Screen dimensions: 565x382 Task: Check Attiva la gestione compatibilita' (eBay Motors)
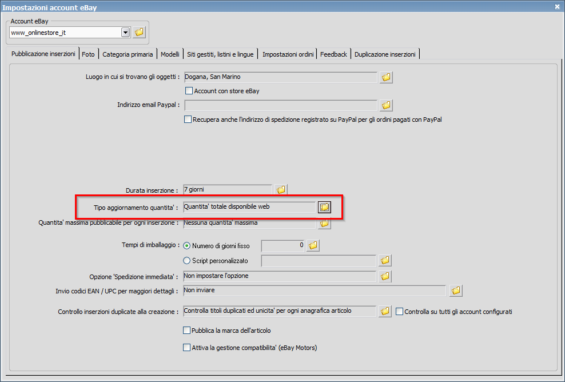coord(186,348)
